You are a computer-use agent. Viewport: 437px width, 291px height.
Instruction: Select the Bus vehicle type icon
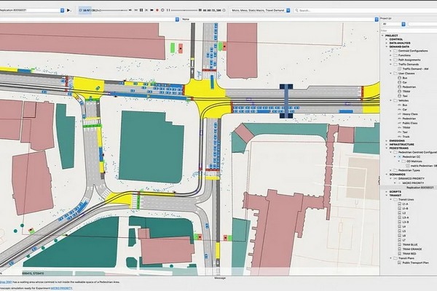(x=399, y=105)
